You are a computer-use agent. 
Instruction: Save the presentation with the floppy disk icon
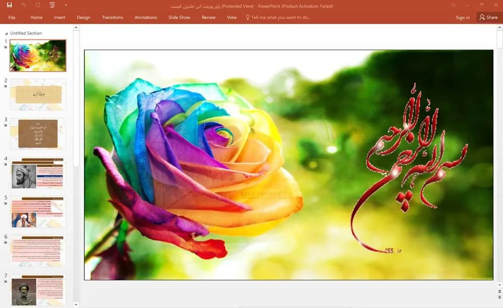point(9,5)
